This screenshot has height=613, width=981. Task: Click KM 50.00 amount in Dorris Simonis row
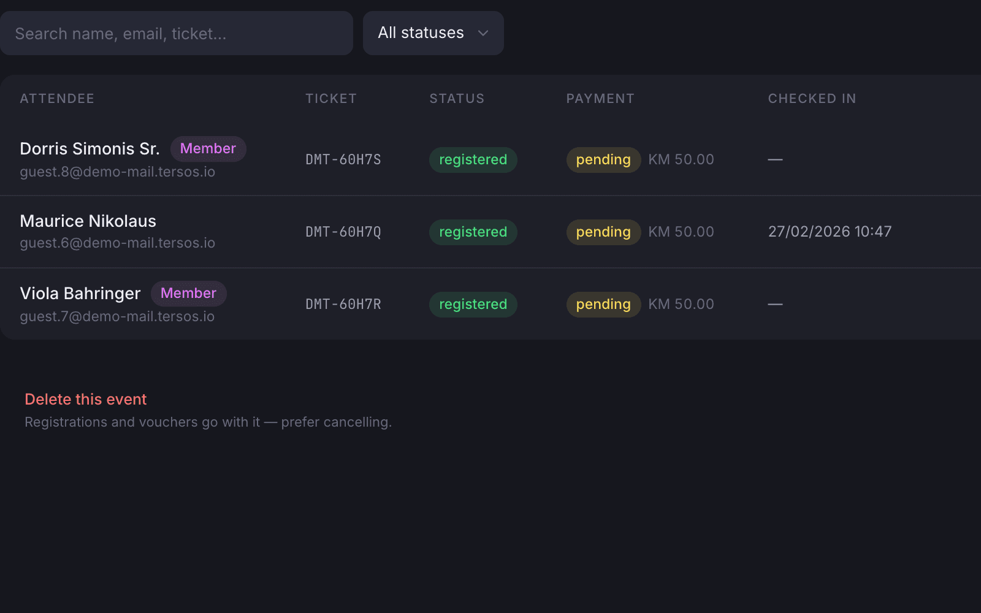pyautogui.click(x=681, y=159)
